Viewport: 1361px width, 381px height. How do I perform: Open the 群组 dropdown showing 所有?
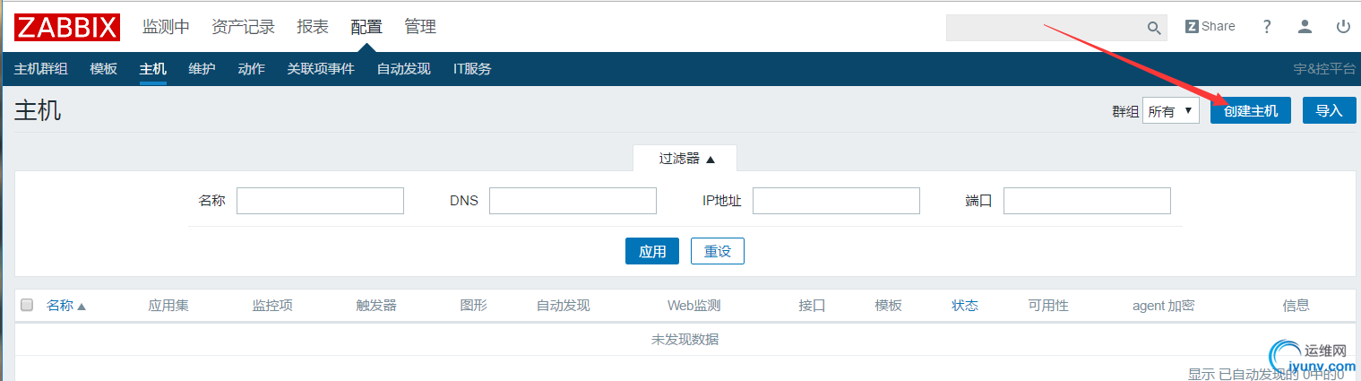click(x=1171, y=111)
